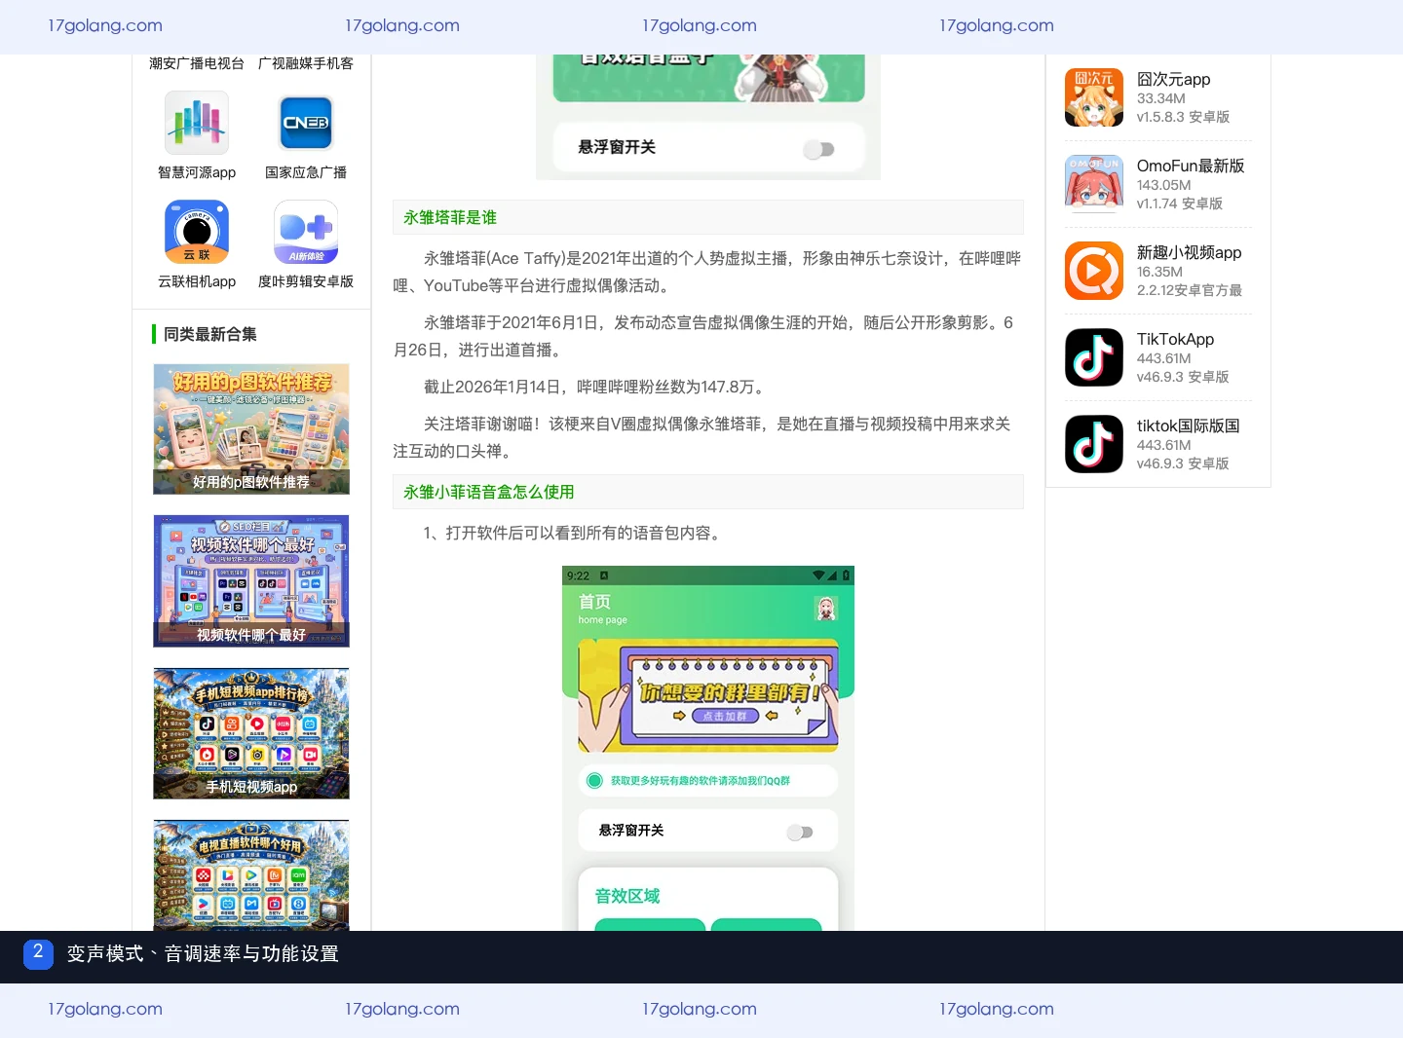Click the 智慧河源app text label
The height and width of the screenshot is (1038, 1403).
coord(197,172)
